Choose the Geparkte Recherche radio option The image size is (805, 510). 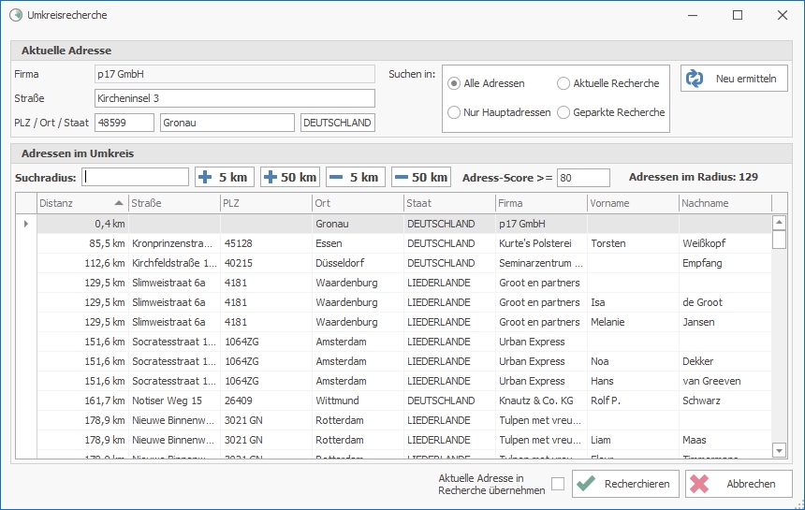pyautogui.click(x=563, y=112)
